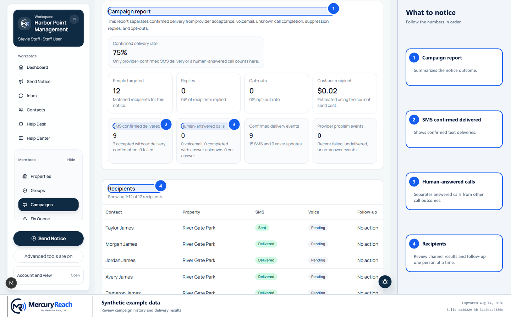This screenshot has height=319, width=511.
Task: Click the Contacts people icon
Action: pos(21,110)
